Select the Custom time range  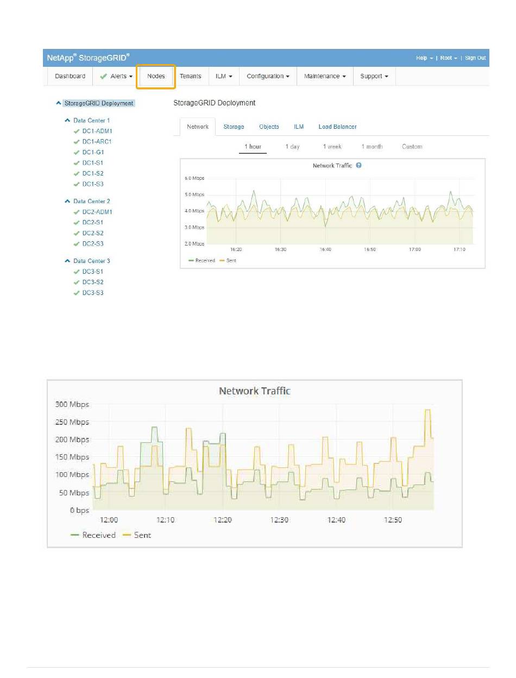tap(412, 147)
